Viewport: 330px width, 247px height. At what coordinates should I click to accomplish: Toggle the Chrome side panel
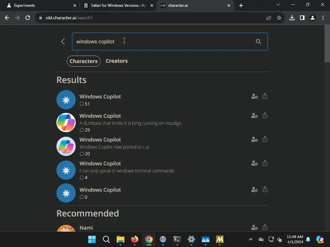(302, 18)
